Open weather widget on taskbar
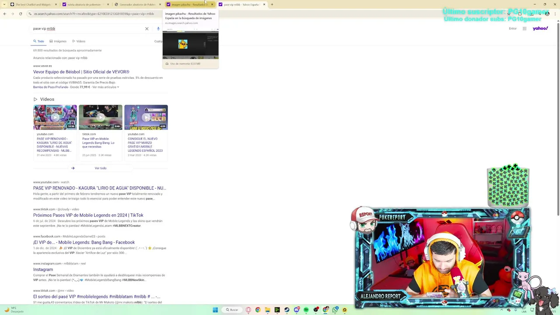Image resolution: width=560 pixels, height=315 pixels. [x=13, y=310]
